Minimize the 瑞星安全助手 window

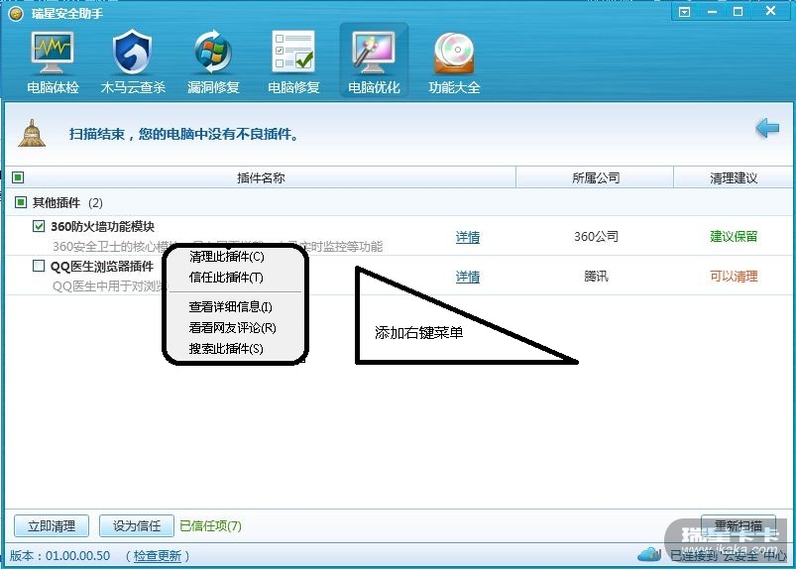tap(713, 12)
